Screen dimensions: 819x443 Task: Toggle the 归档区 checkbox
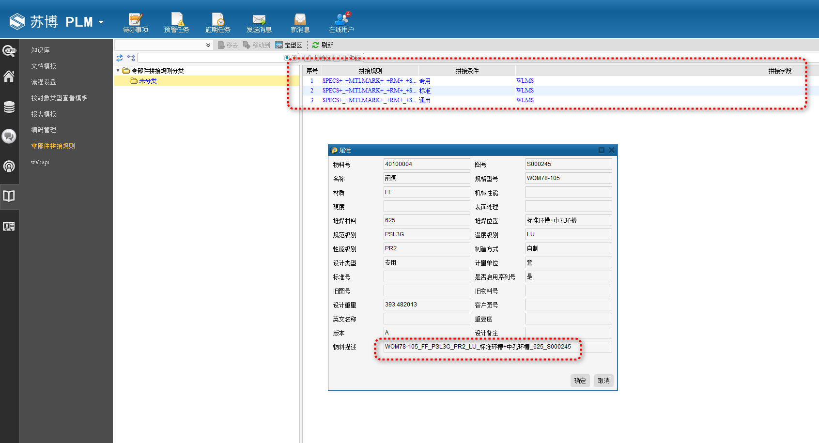tap(308, 58)
